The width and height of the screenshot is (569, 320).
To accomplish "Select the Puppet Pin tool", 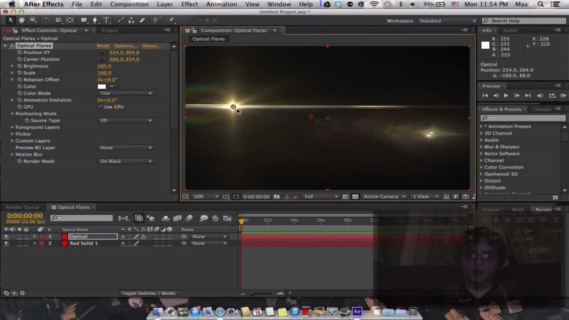I will pyautogui.click(x=172, y=20).
